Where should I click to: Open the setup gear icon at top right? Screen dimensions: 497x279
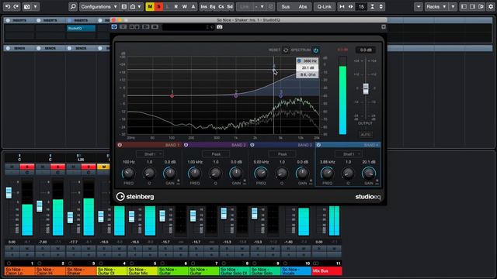491,6
